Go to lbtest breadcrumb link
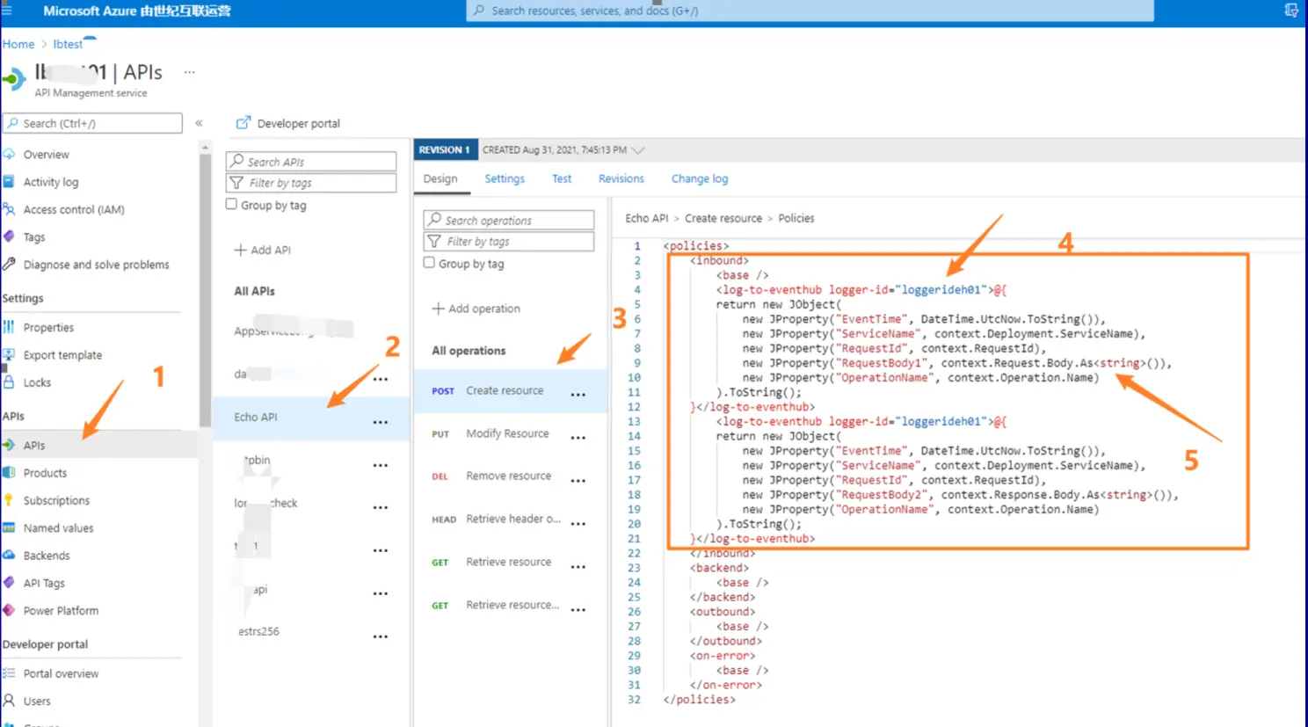 pos(68,44)
